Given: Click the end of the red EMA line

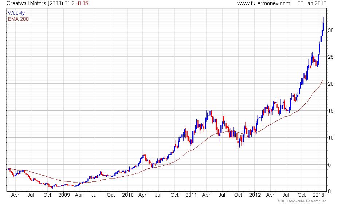Looking at the screenshot, I should (x=323, y=80).
